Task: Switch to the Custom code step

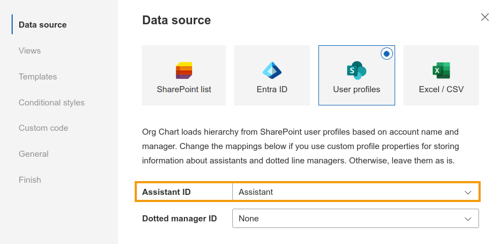Action: coord(44,128)
